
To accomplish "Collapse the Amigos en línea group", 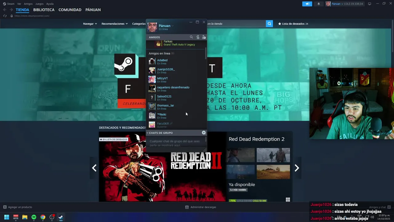I will click(x=161, y=53).
